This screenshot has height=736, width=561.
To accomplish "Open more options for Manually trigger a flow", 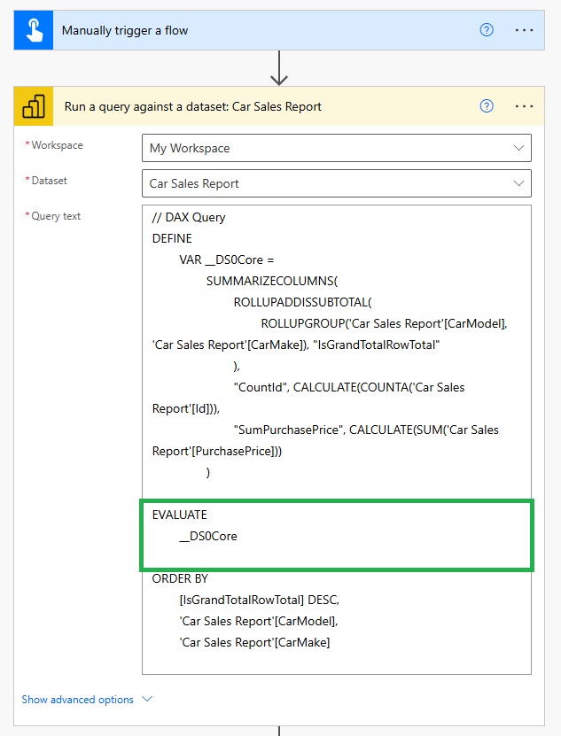I will pyautogui.click(x=524, y=30).
